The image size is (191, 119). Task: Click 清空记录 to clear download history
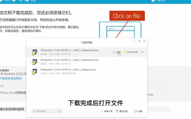tap(122, 111)
